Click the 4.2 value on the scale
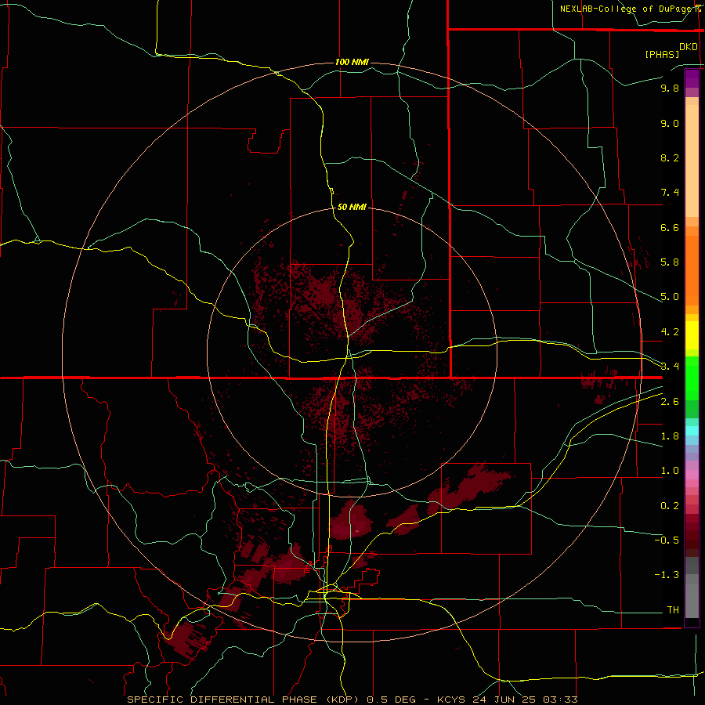This screenshot has width=705, height=705. (670, 332)
